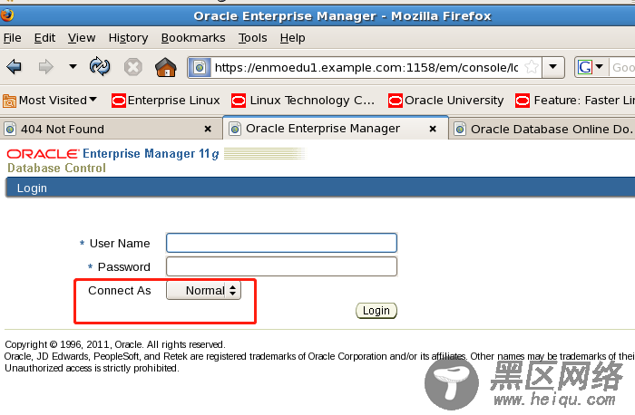This screenshot has width=635, height=415.
Task: Open the Edit menu
Action: point(44,38)
